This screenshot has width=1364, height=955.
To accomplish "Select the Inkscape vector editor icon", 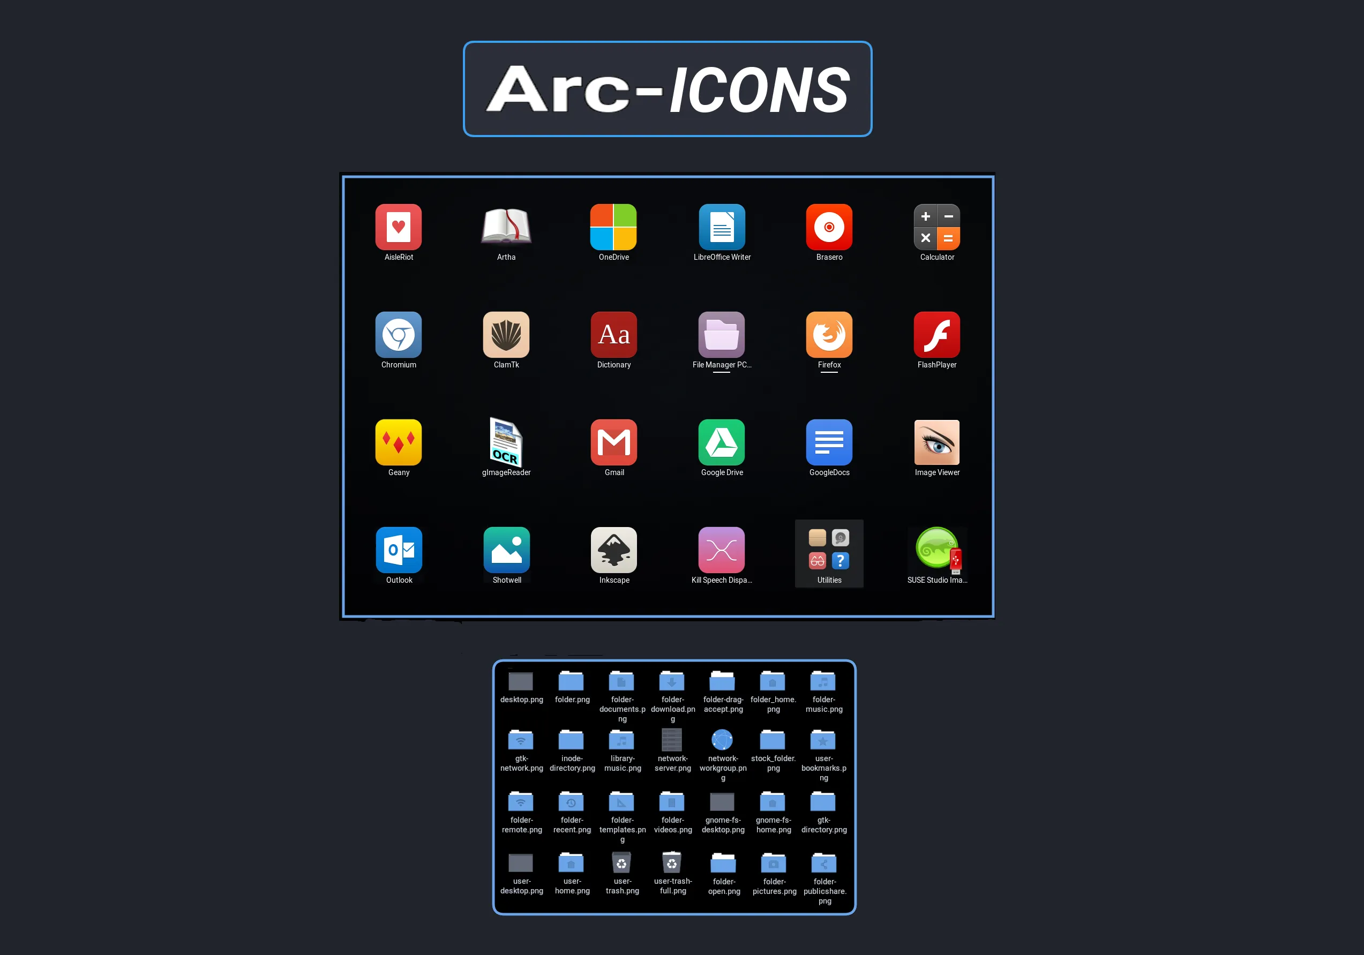I will pyautogui.click(x=613, y=550).
